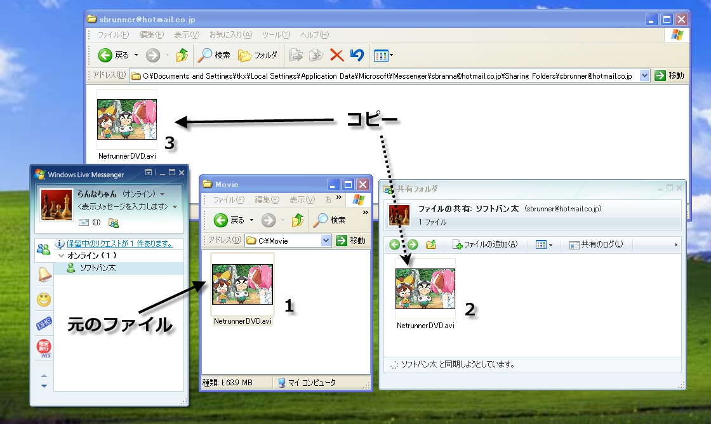Click Forward arrow in the sbrunner@hotmail.co.jp window

coord(153,55)
